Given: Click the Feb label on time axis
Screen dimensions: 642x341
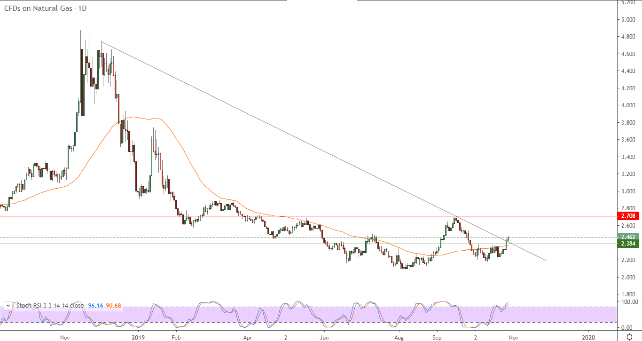Looking at the screenshot, I should tap(176, 337).
